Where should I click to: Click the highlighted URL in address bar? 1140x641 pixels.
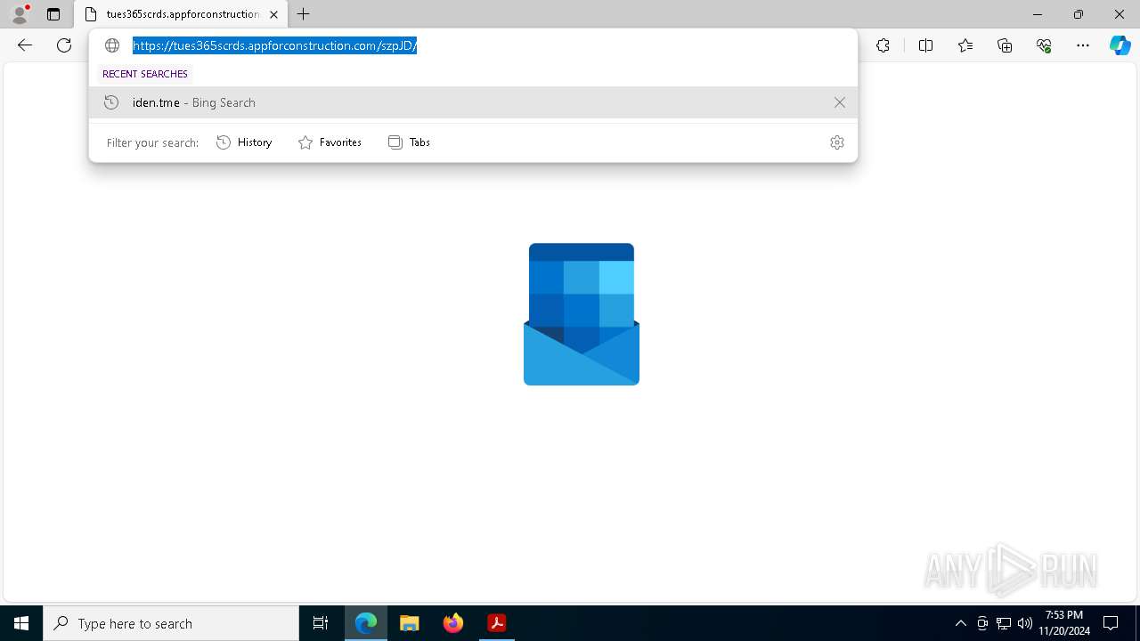(275, 45)
